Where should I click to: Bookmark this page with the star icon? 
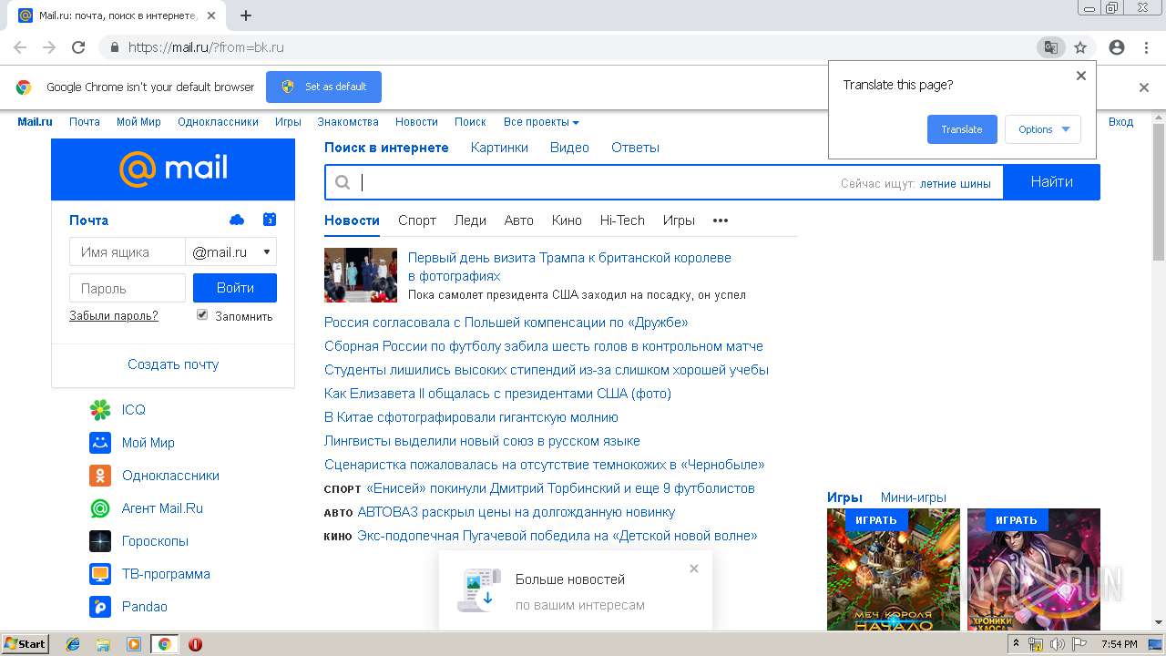[x=1080, y=47]
